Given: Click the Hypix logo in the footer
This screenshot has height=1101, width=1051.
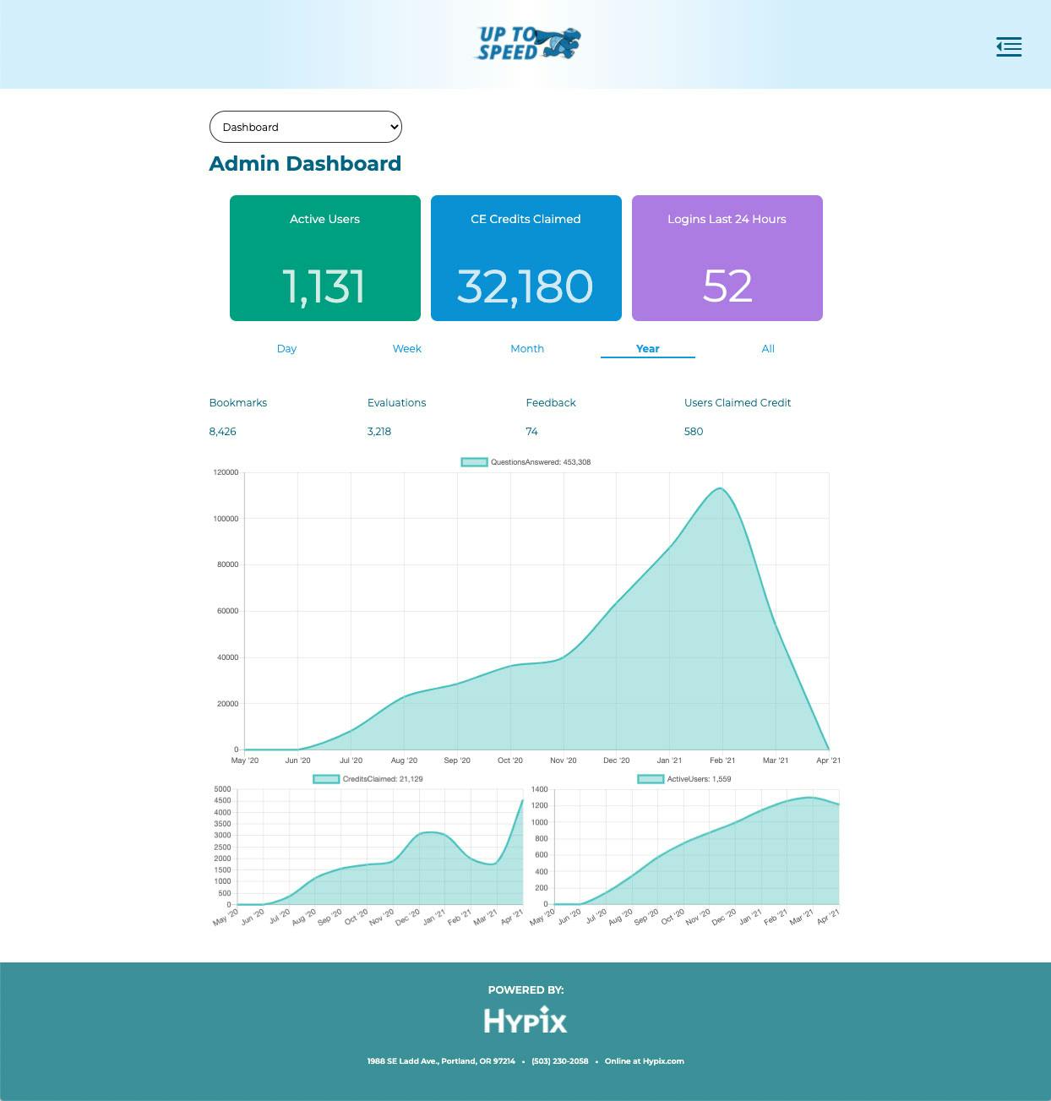Looking at the screenshot, I should pyautogui.click(x=525, y=1020).
